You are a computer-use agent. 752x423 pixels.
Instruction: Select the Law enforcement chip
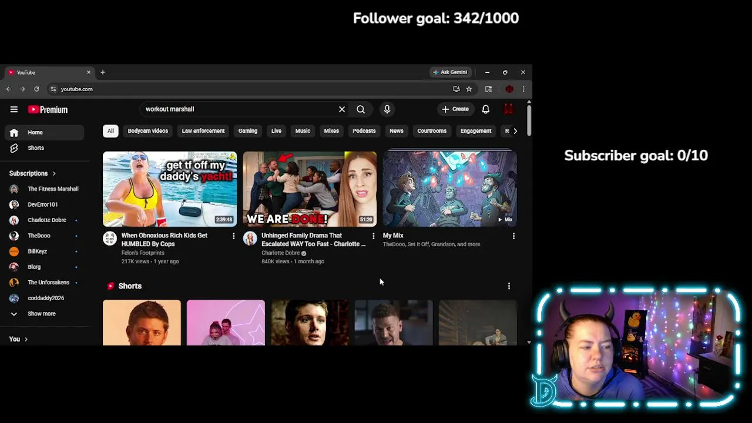click(203, 131)
